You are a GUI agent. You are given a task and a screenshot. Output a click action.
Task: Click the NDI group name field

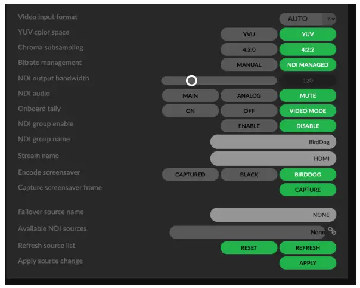click(x=273, y=143)
